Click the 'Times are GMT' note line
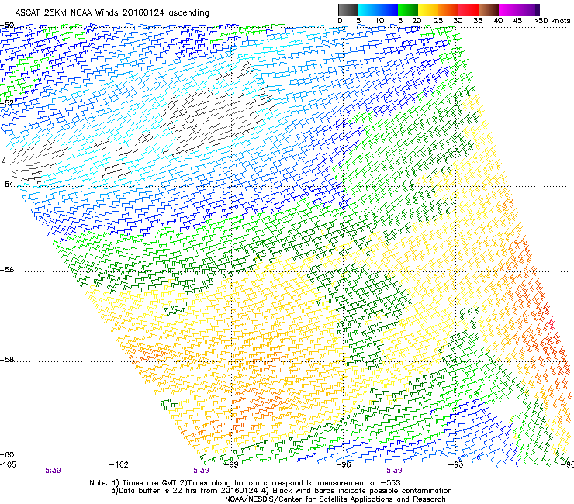The height and width of the screenshot is (504, 574). click(245, 483)
